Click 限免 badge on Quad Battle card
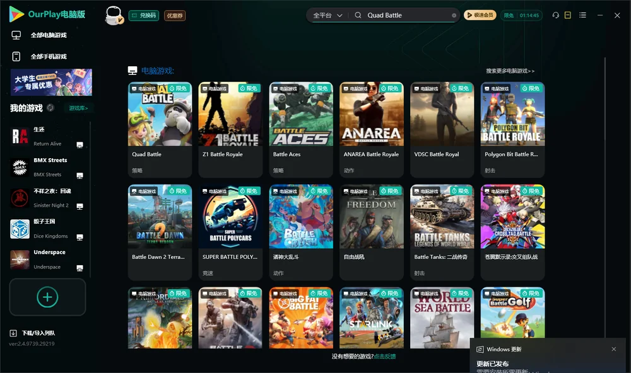The image size is (631, 373). click(179, 88)
